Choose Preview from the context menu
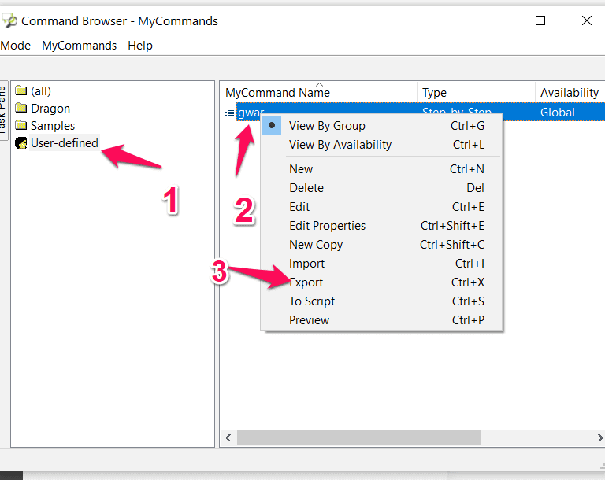 (x=382, y=320)
